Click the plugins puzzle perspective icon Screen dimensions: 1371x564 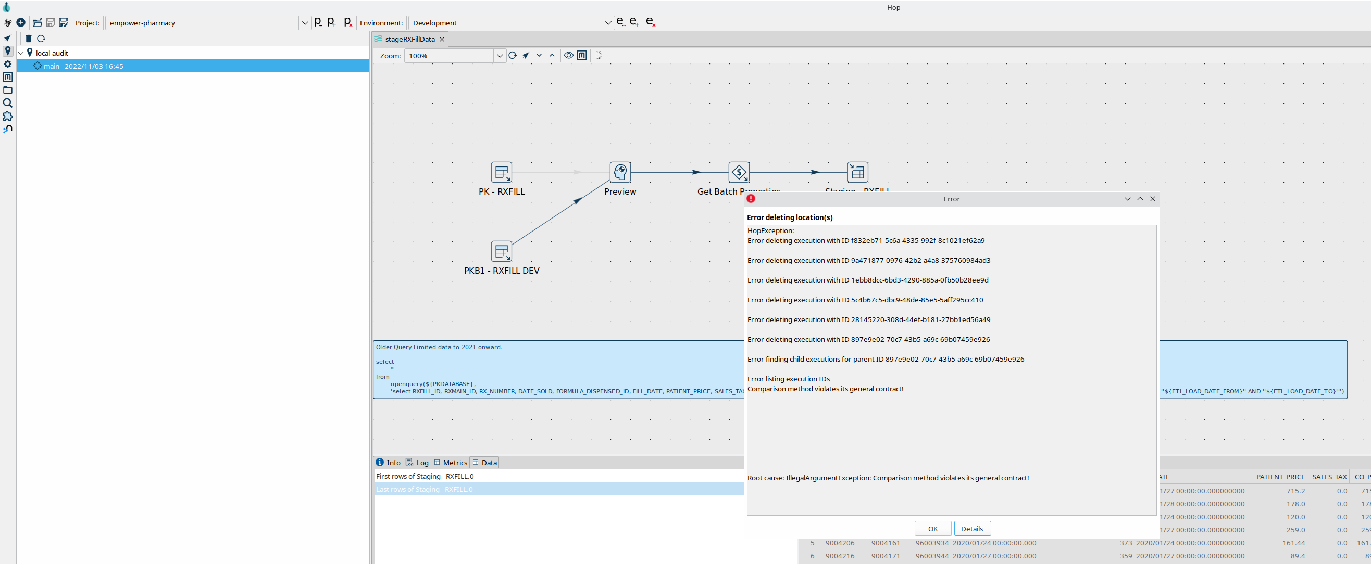coord(7,117)
